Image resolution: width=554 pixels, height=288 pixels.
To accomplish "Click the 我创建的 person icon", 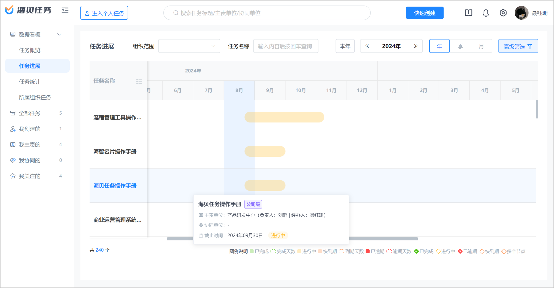I will [x=13, y=129].
